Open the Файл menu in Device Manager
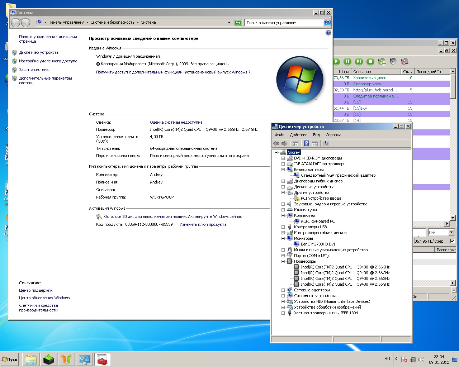 click(279, 135)
